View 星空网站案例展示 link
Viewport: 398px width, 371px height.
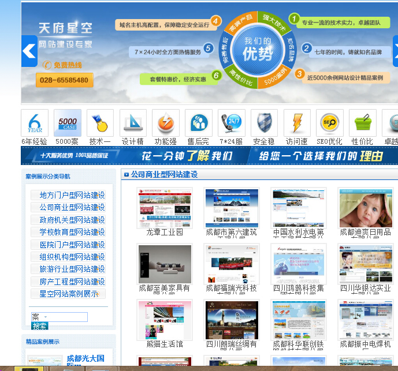click(68, 294)
